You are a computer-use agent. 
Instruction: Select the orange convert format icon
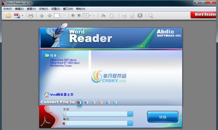[x=101, y=102]
